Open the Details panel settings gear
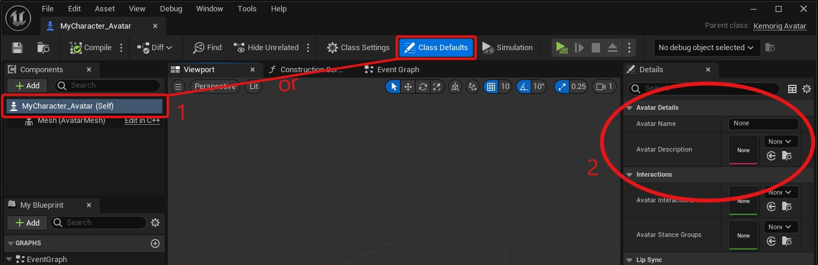 807,89
